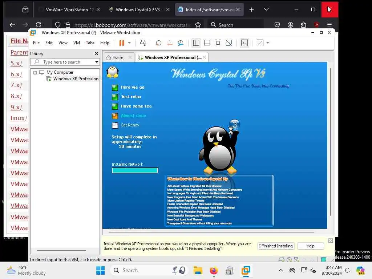This screenshot has width=372, height=279.
Task: Open the Help menu in VMware
Action: point(105,43)
